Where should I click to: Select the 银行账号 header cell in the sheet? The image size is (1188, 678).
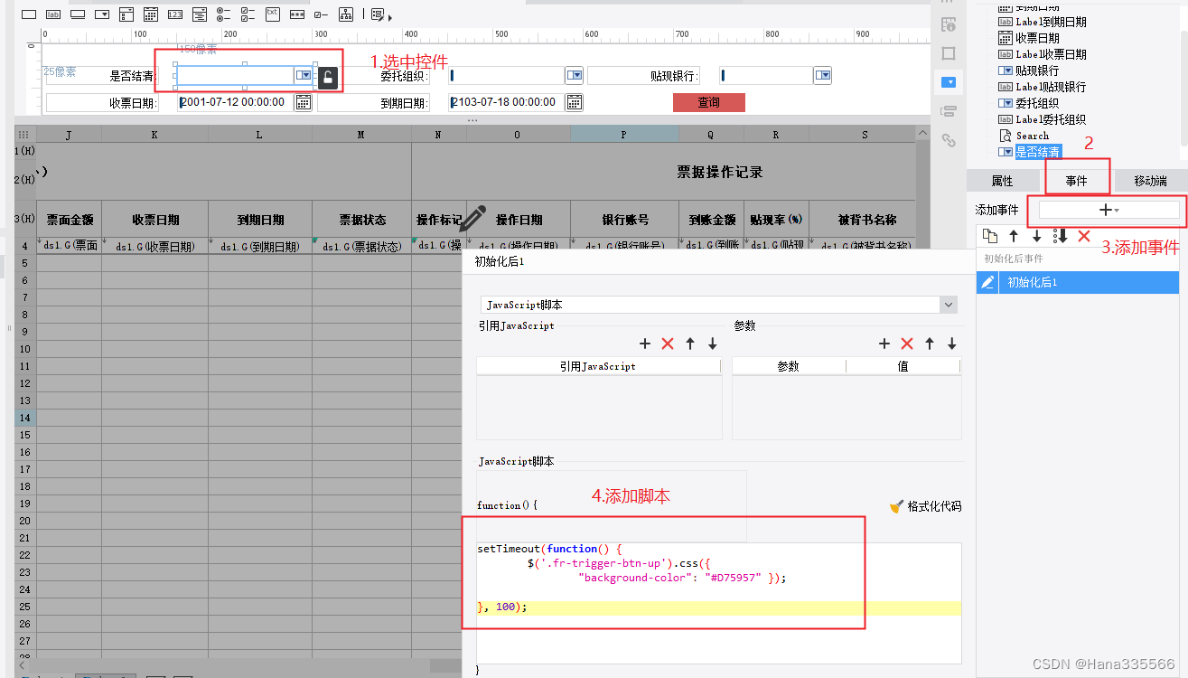[625, 220]
